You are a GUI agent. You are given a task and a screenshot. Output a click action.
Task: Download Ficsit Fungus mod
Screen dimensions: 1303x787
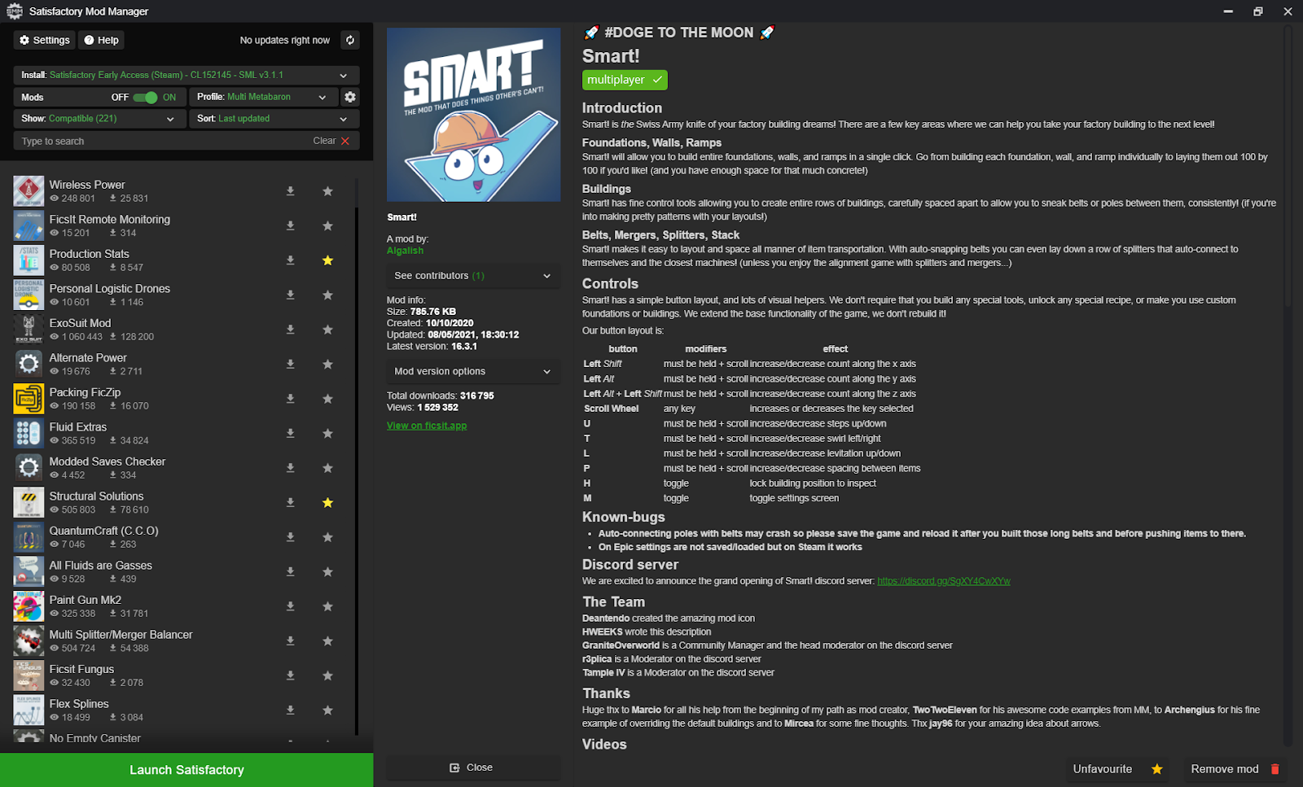(x=290, y=676)
